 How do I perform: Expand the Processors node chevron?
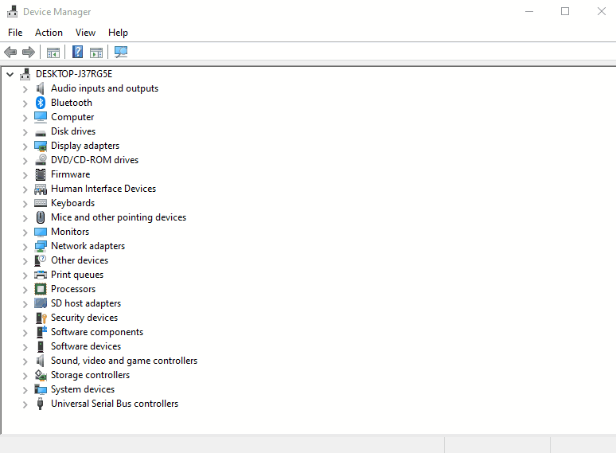[25, 290]
